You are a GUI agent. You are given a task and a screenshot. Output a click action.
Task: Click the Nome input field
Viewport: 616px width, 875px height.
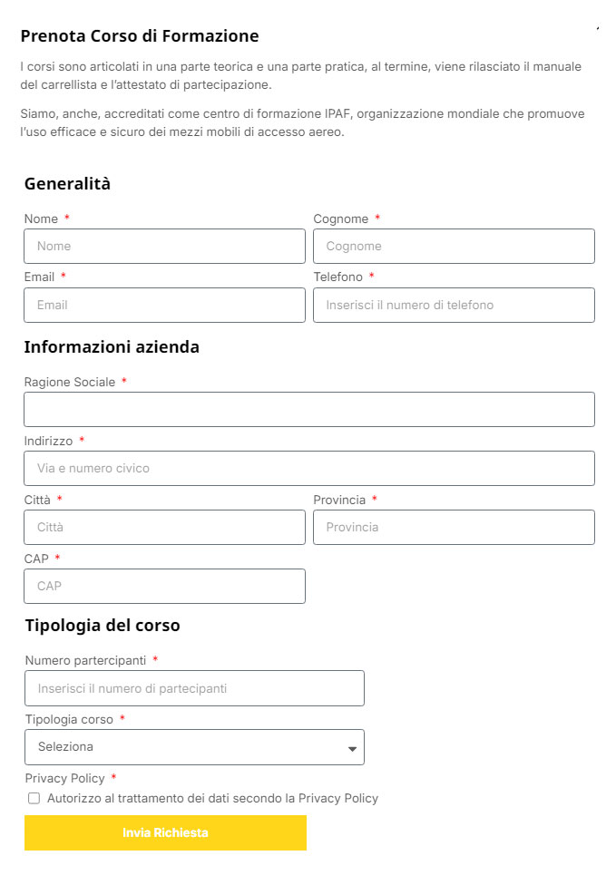point(164,246)
